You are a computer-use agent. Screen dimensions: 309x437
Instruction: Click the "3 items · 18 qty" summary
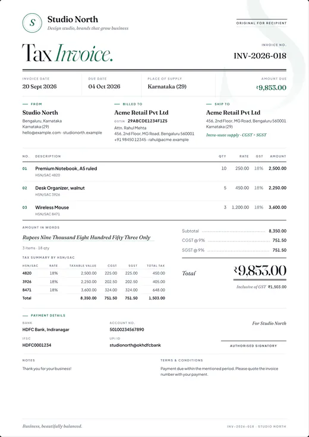point(36,248)
